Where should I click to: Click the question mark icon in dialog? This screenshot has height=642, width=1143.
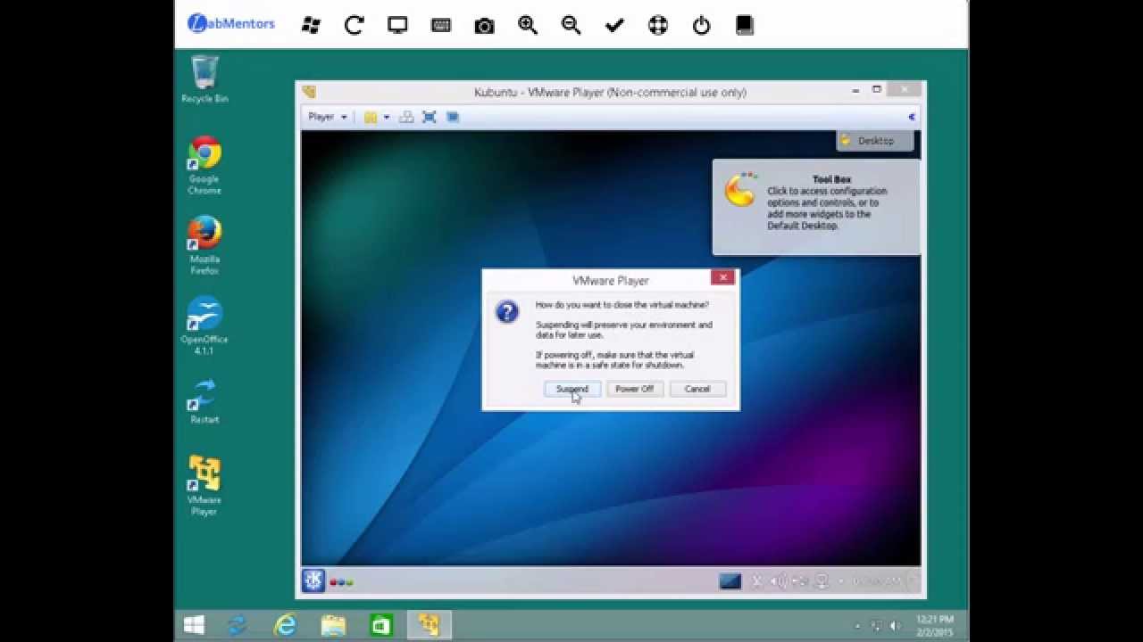507,312
